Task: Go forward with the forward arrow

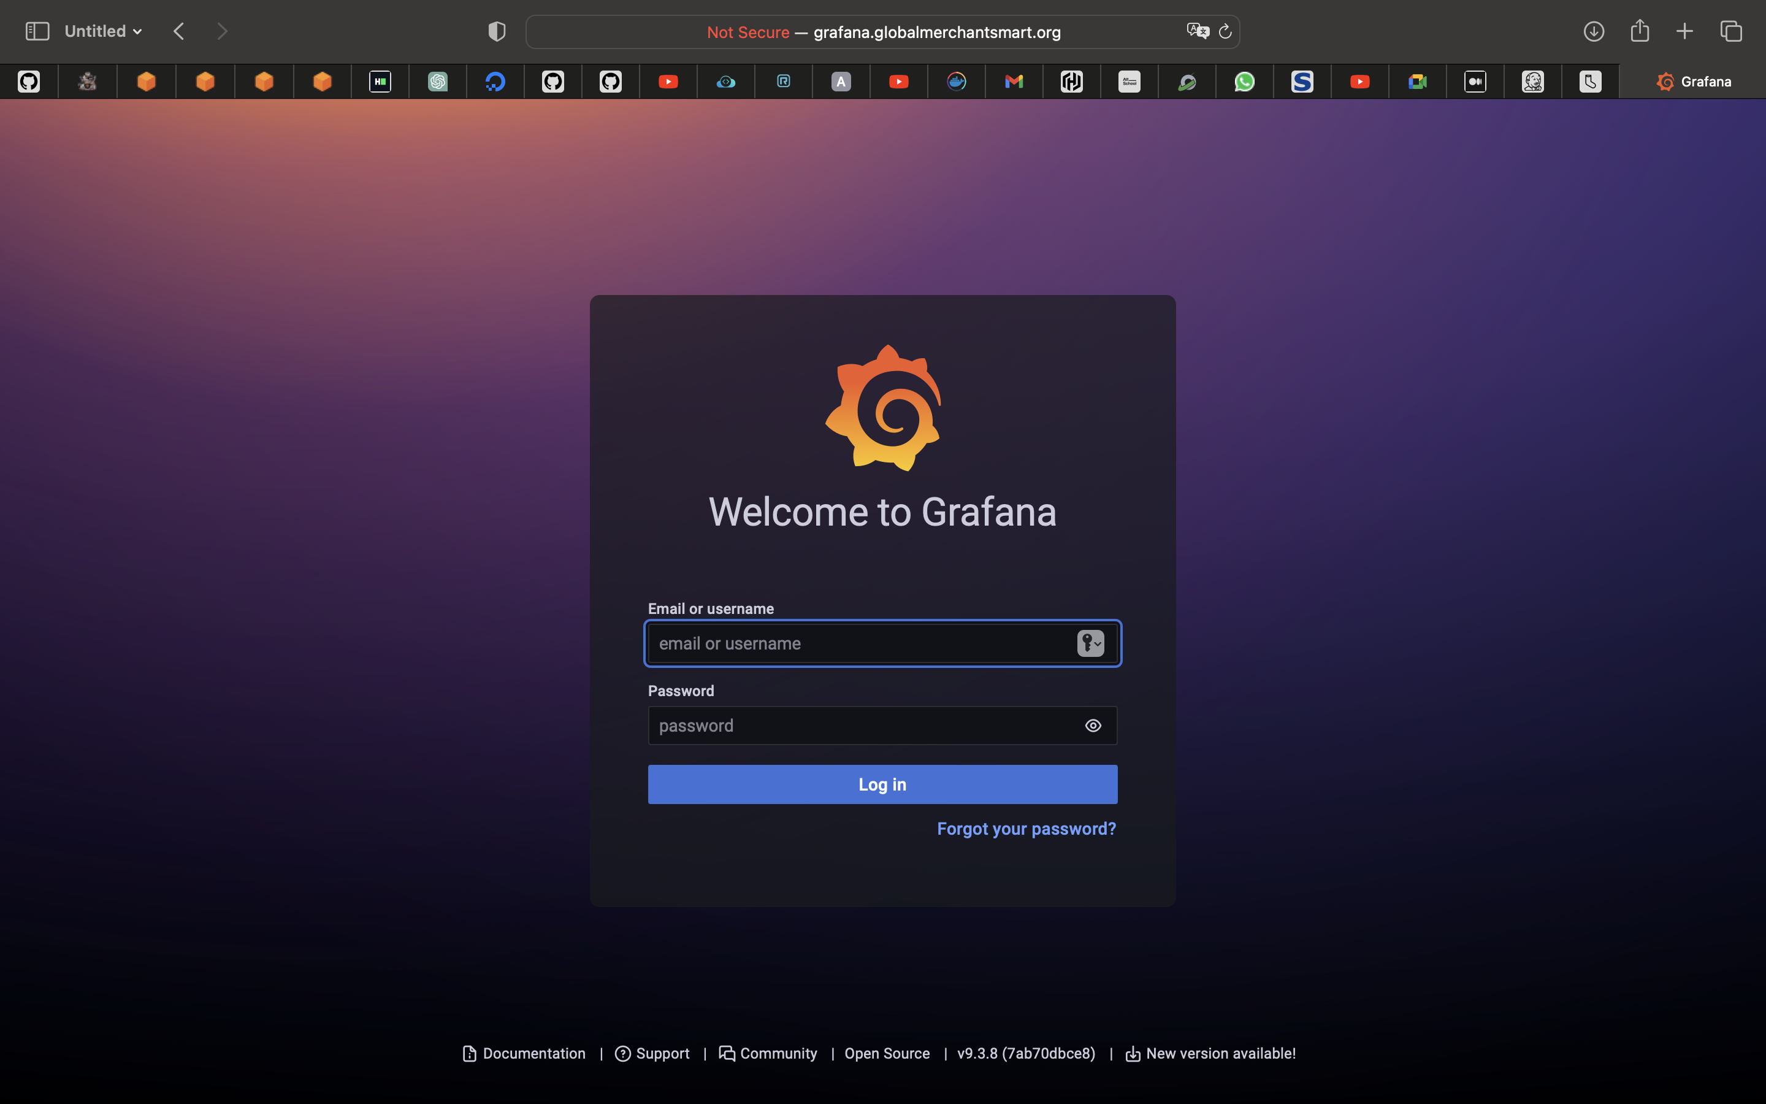Action: [x=222, y=31]
